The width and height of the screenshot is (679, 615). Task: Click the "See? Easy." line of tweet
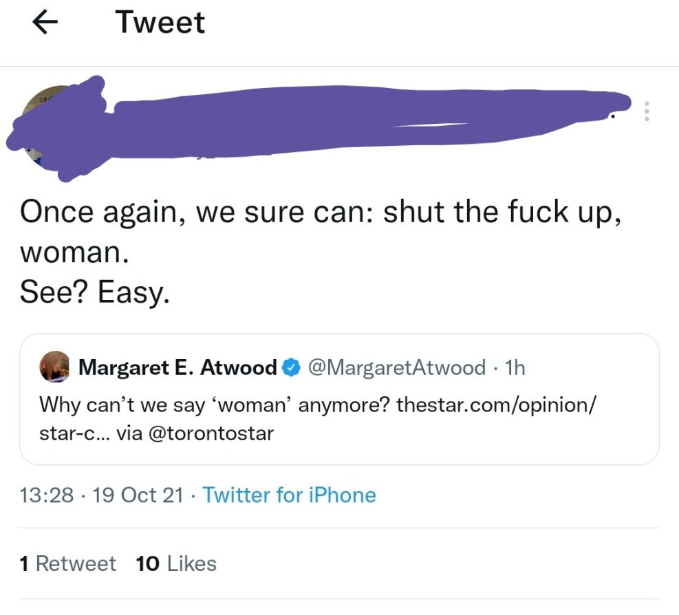click(x=94, y=294)
